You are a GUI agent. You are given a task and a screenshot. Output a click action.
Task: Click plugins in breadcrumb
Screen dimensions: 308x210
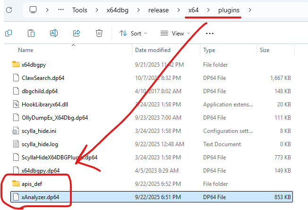229,10
